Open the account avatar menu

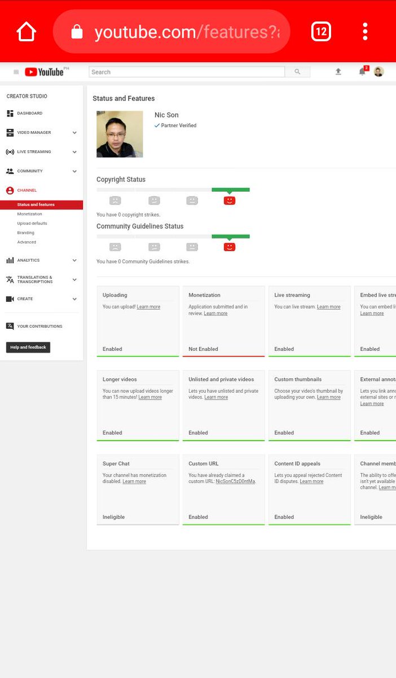point(379,72)
